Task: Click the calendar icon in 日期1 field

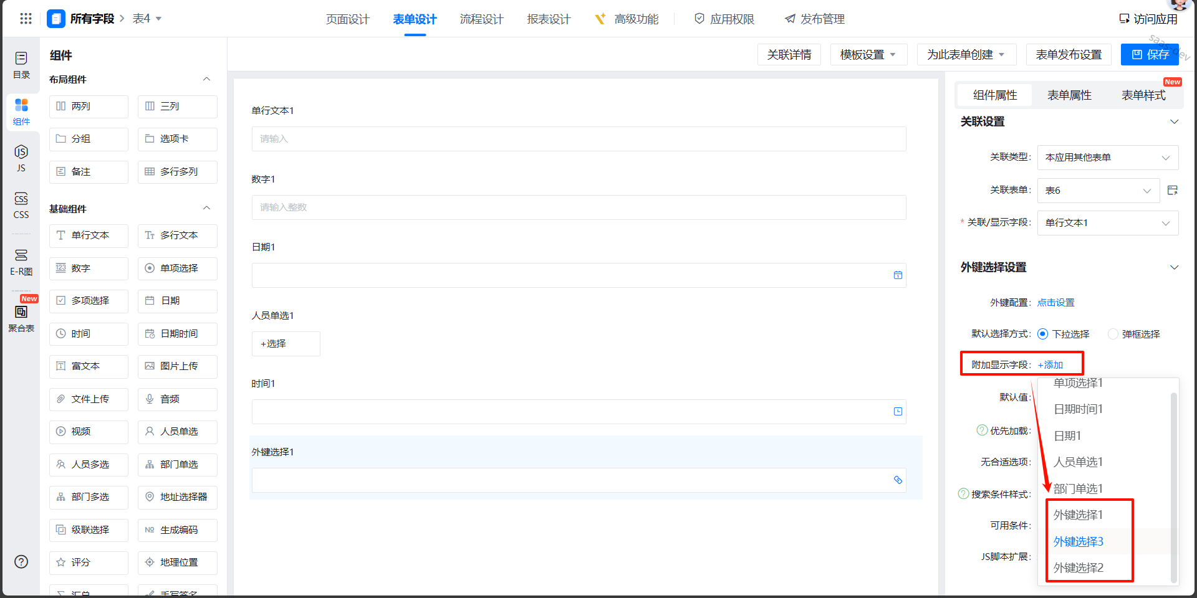Action: (x=898, y=275)
